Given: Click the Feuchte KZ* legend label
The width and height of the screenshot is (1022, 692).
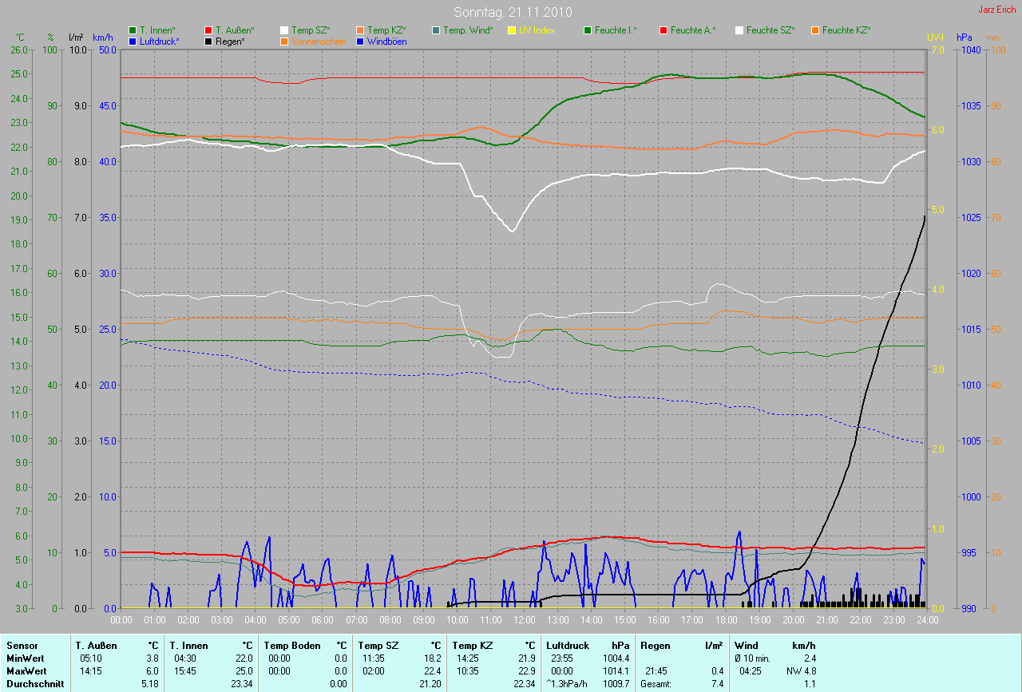Looking at the screenshot, I should tap(846, 30).
